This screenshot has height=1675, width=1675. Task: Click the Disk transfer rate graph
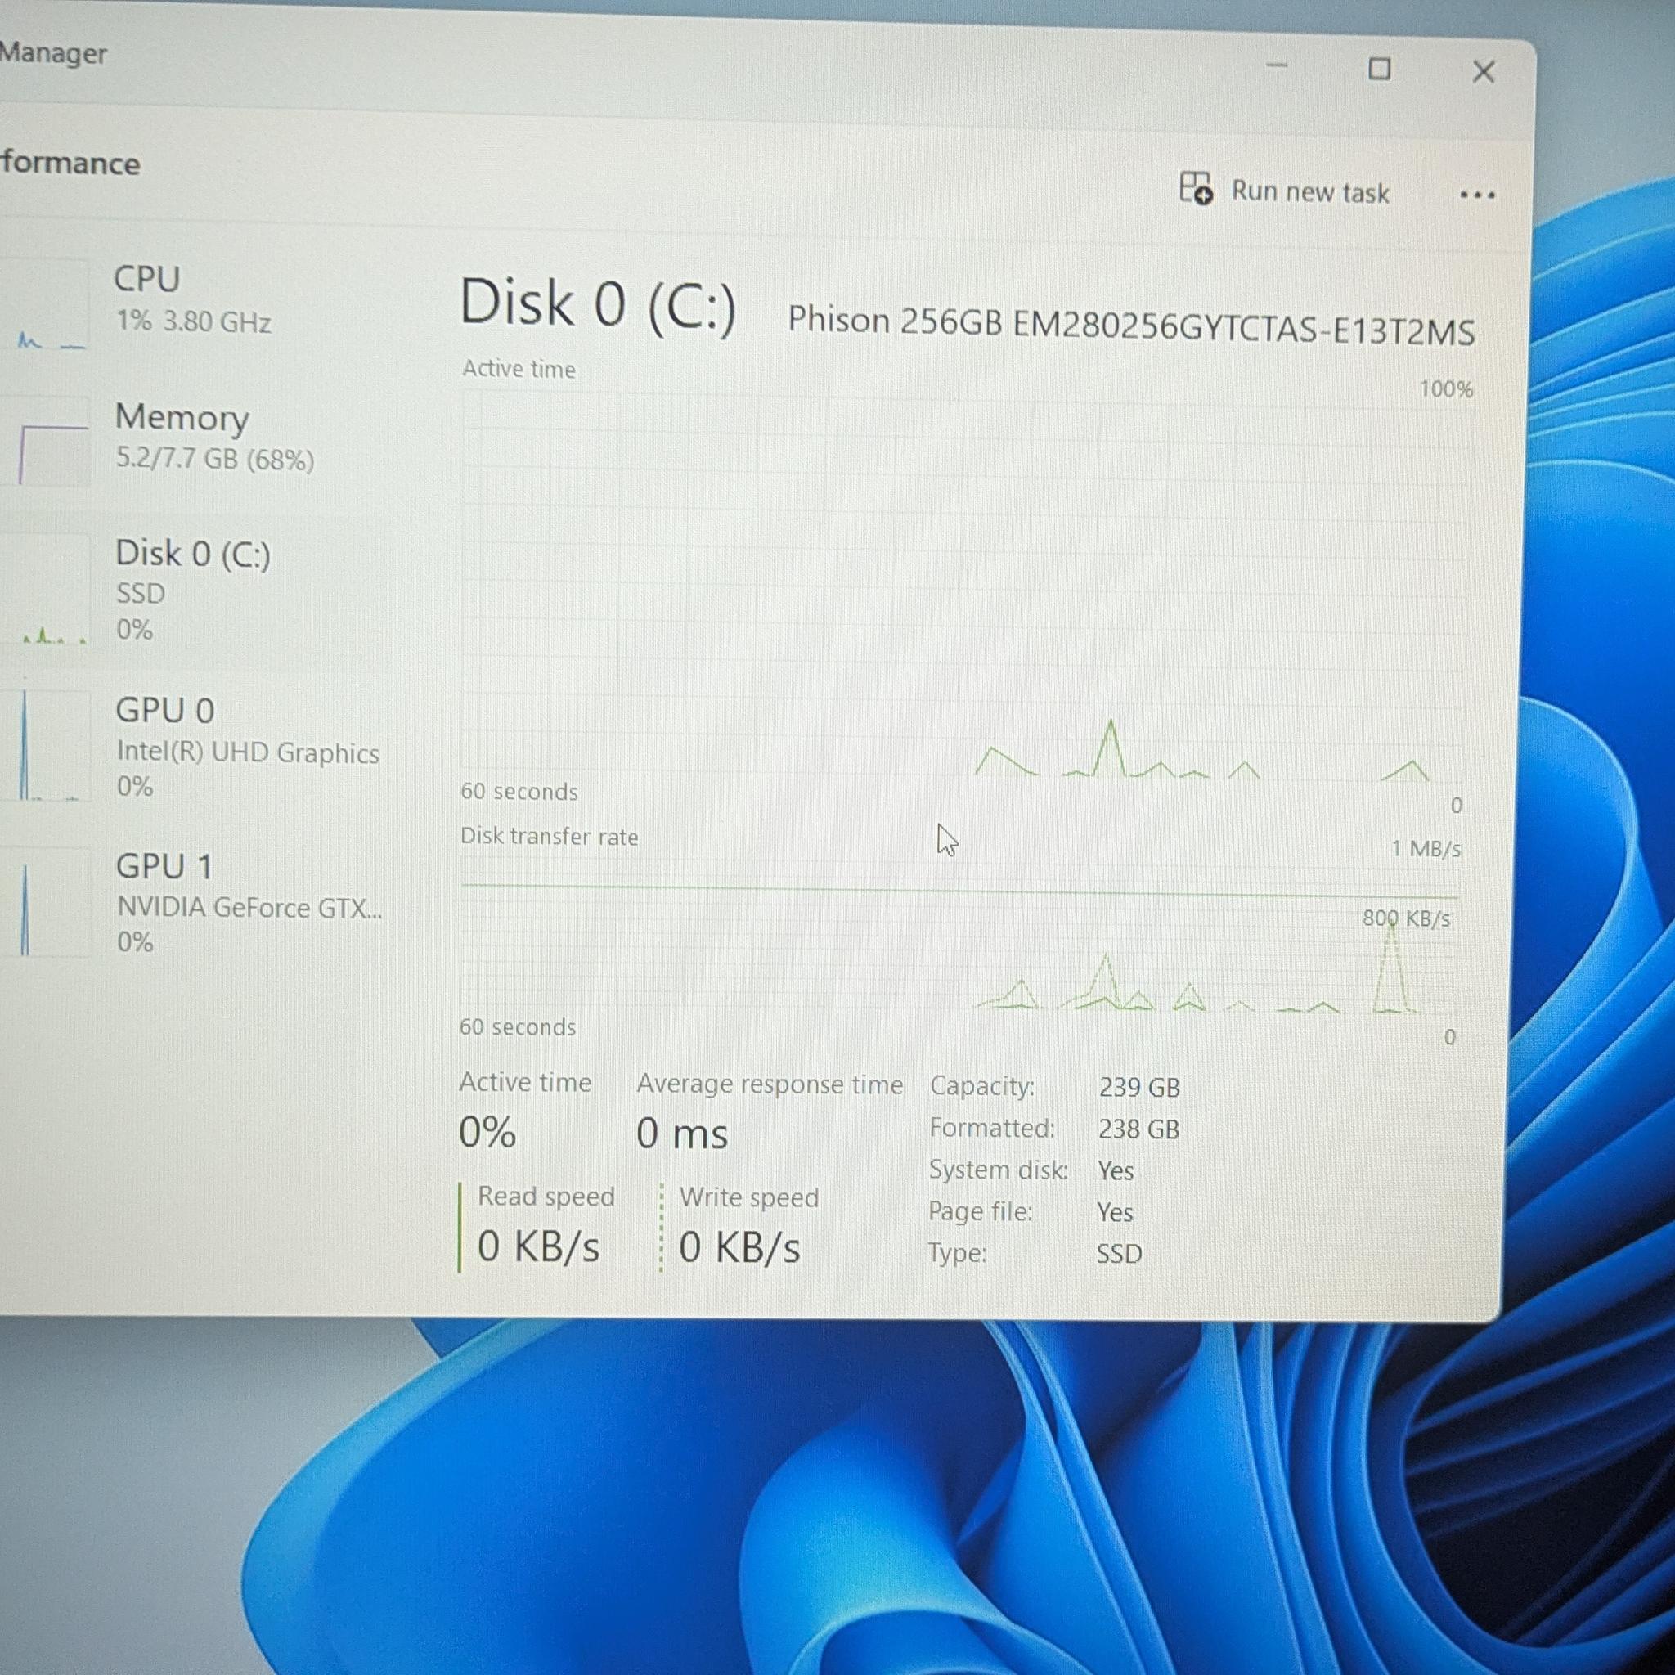click(x=959, y=948)
